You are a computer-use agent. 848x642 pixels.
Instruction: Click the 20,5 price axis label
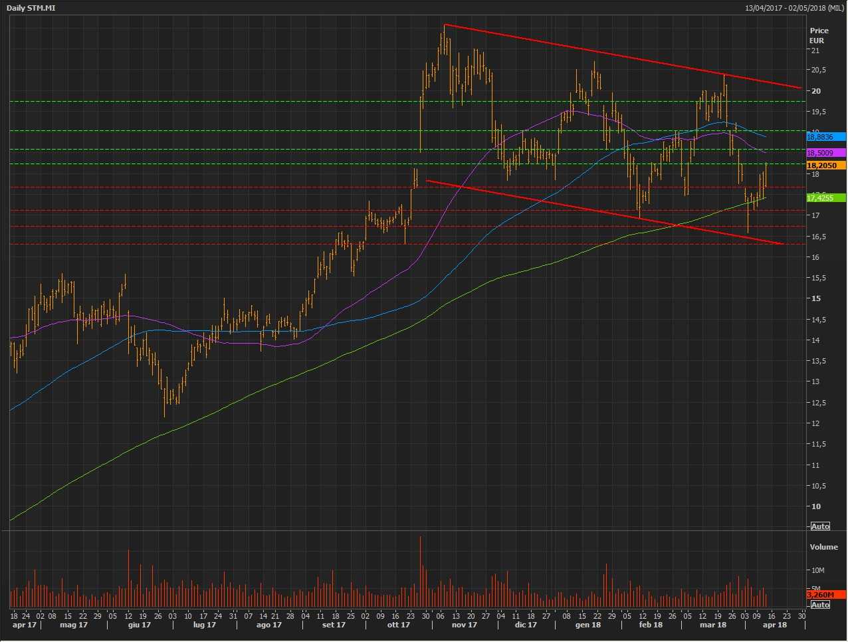817,70
